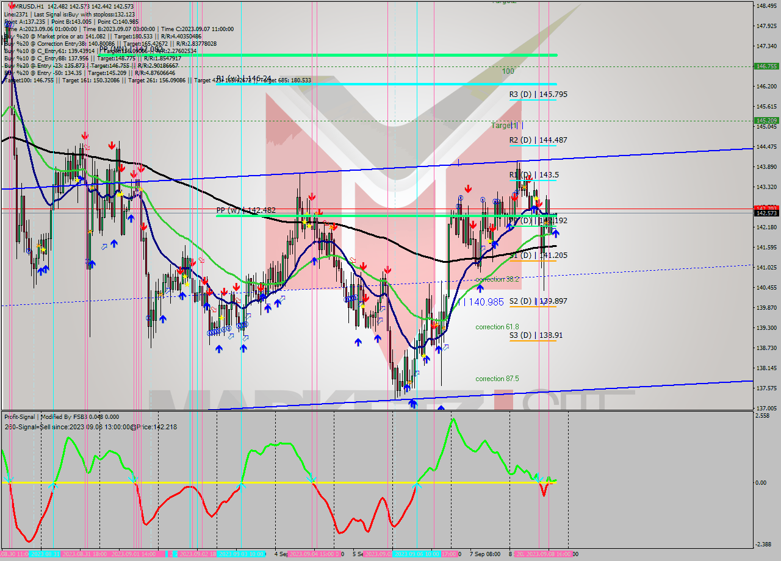Click a blue buy arrow below the September low
Screen dimensions: 781x561
tap(413, 402)
